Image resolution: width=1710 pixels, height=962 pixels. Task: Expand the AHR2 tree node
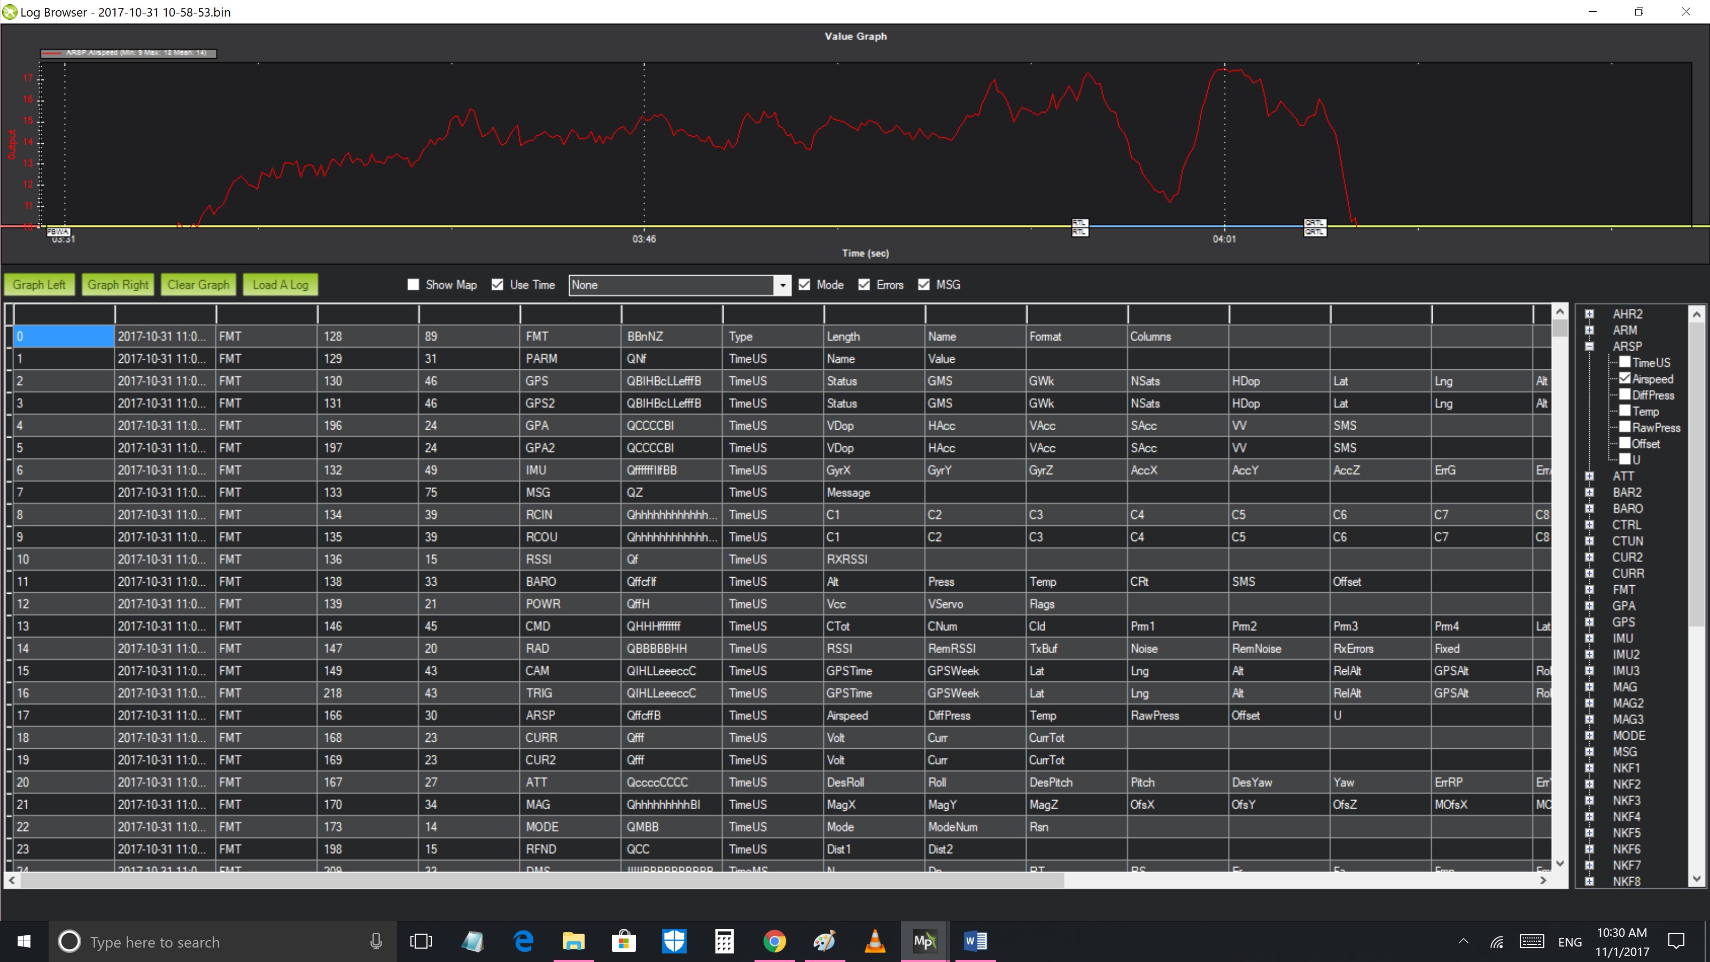pos(1589,313)
